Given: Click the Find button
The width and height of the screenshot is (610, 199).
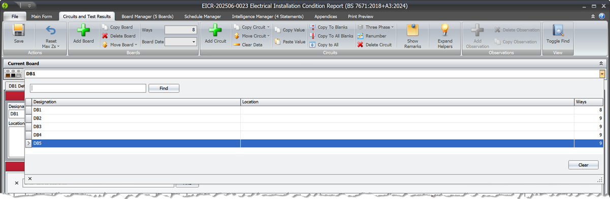Looking at the screenshot, I should click(x=164, y=88).
